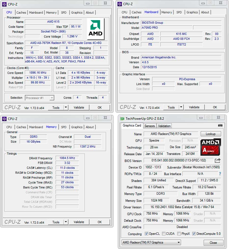Viewport: 229px width, 249px height.
Task: Click Validate in the Memory timings window
Action: point(79,222)
